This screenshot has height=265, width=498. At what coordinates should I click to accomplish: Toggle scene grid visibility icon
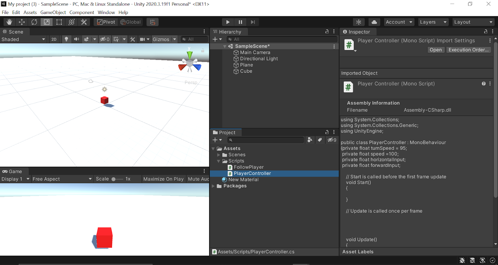click(x=116, y=39)
